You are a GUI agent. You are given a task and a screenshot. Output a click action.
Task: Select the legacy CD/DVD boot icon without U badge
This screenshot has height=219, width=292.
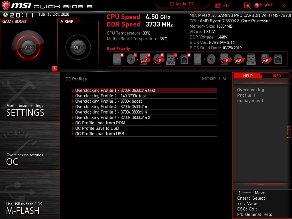click(x=211, y=59)
